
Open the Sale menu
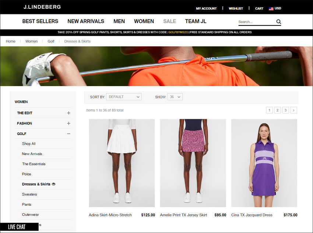pos(170,21)
